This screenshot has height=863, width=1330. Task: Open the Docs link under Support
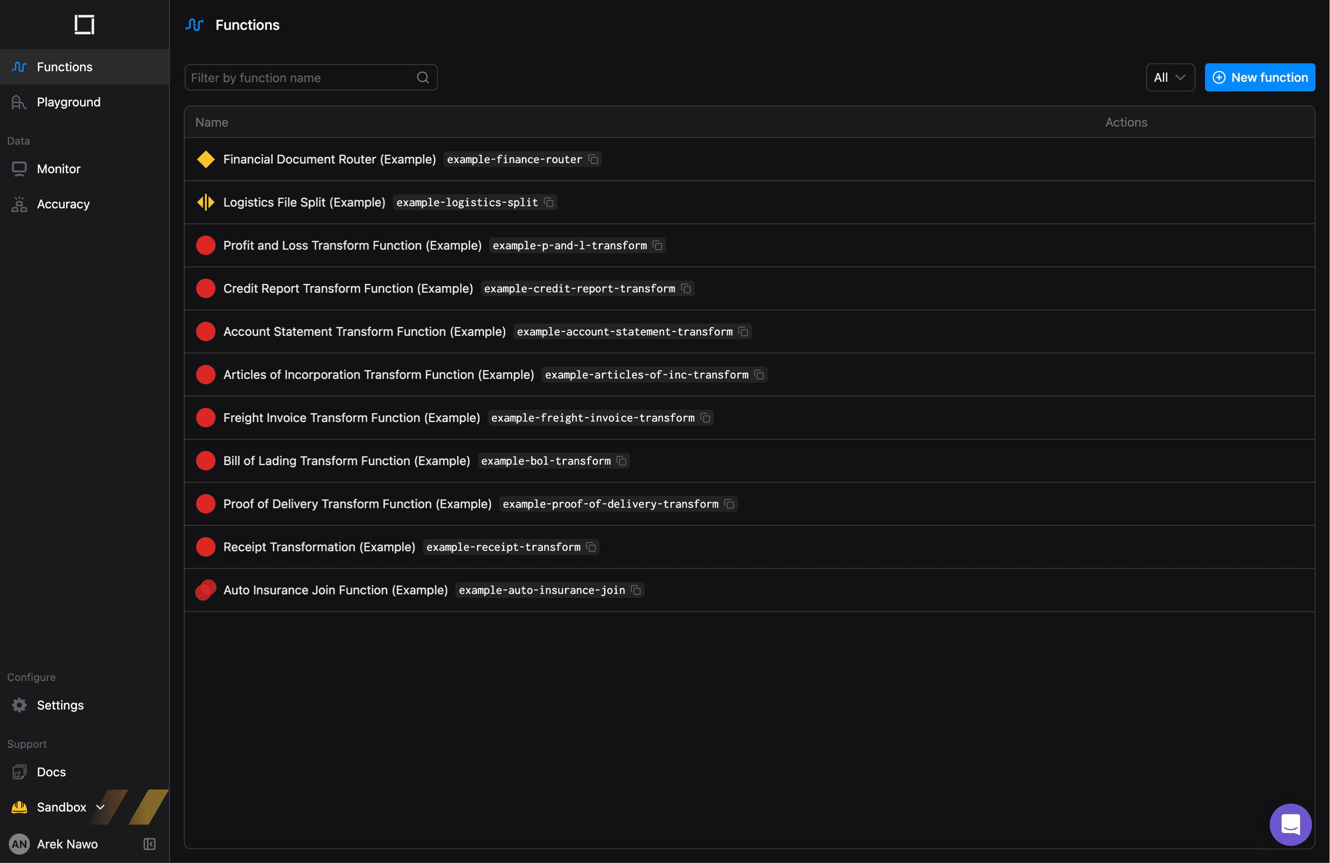point(51,772)
